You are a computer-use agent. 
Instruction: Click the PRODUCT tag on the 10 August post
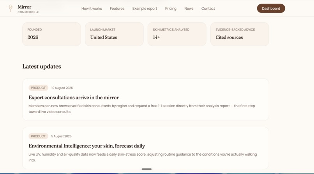38,88
